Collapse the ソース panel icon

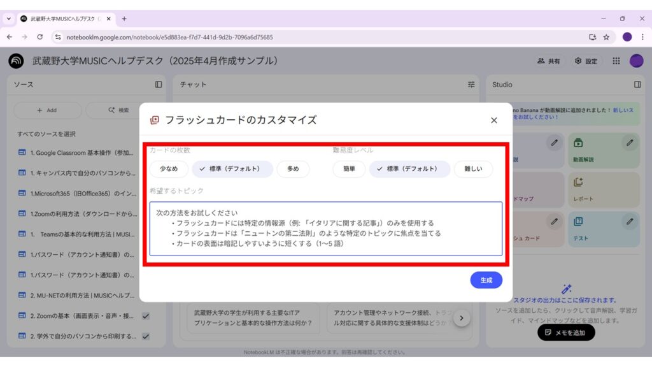click(x=159, y=84)
